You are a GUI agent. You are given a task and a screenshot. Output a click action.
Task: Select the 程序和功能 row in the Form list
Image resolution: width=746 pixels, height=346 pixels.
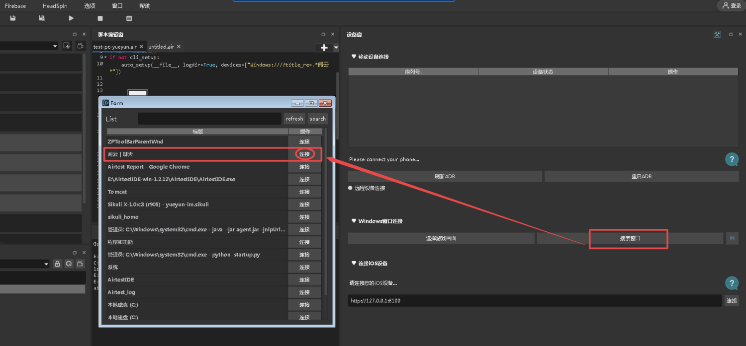pos(197,242)
